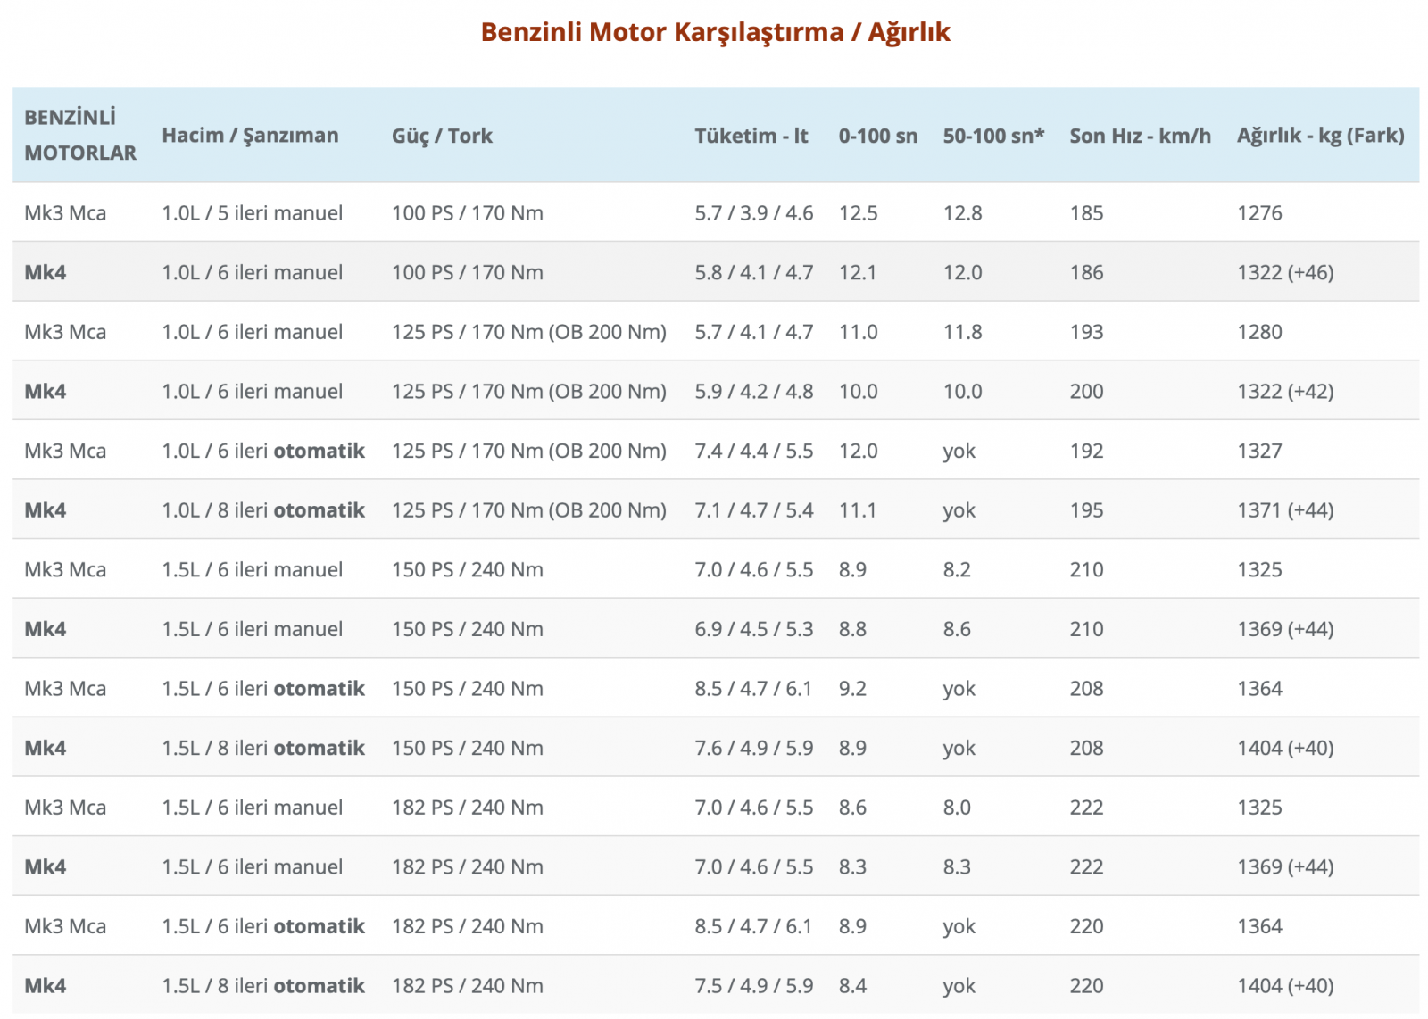The width and height of the screenshot is (1428, 1019).
Task: Click the 0-100 value '8.6'
Action: point(852,808)
